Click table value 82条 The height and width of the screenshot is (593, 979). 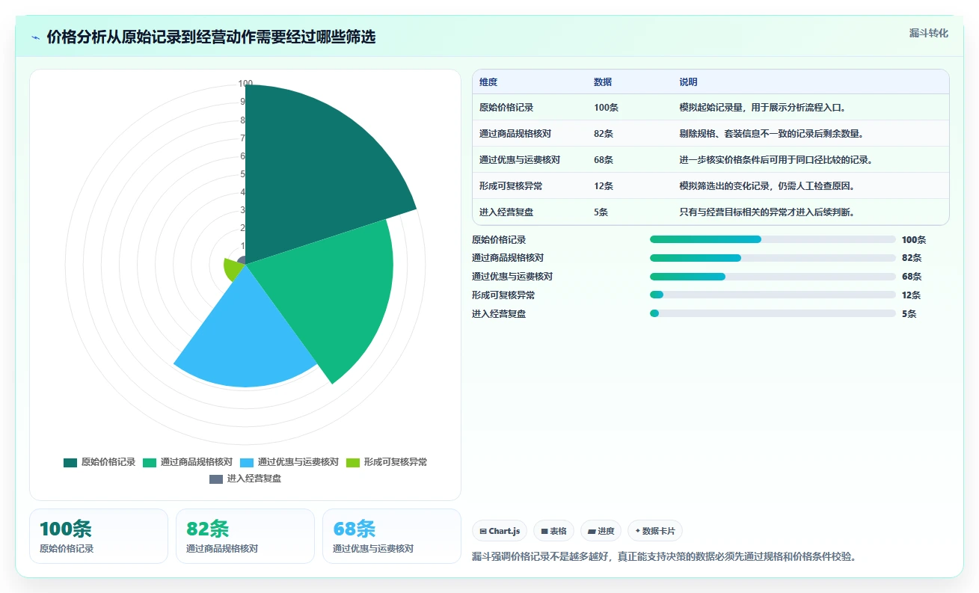click(x=604, y=134)
